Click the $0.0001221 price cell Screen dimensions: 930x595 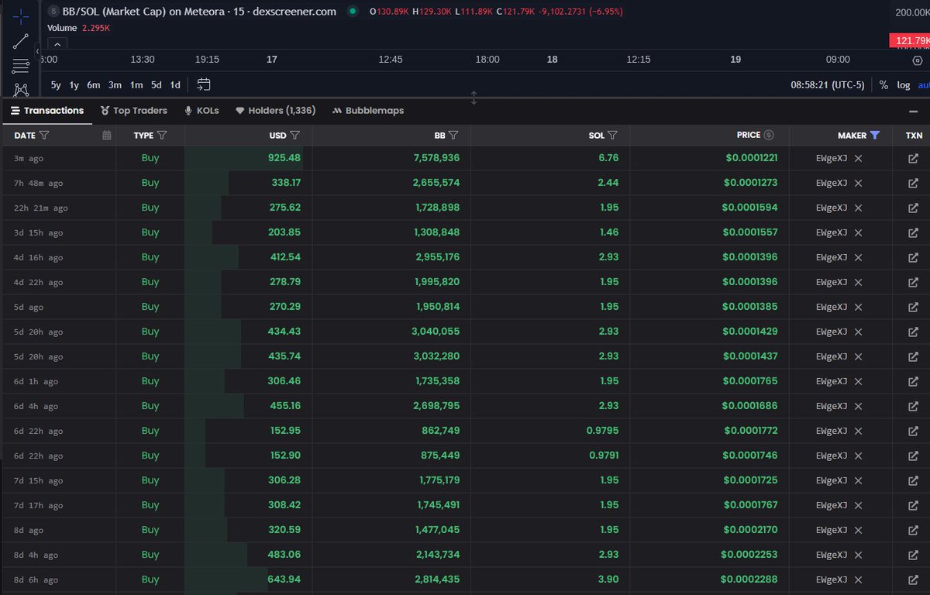click(x=751, y=158)
